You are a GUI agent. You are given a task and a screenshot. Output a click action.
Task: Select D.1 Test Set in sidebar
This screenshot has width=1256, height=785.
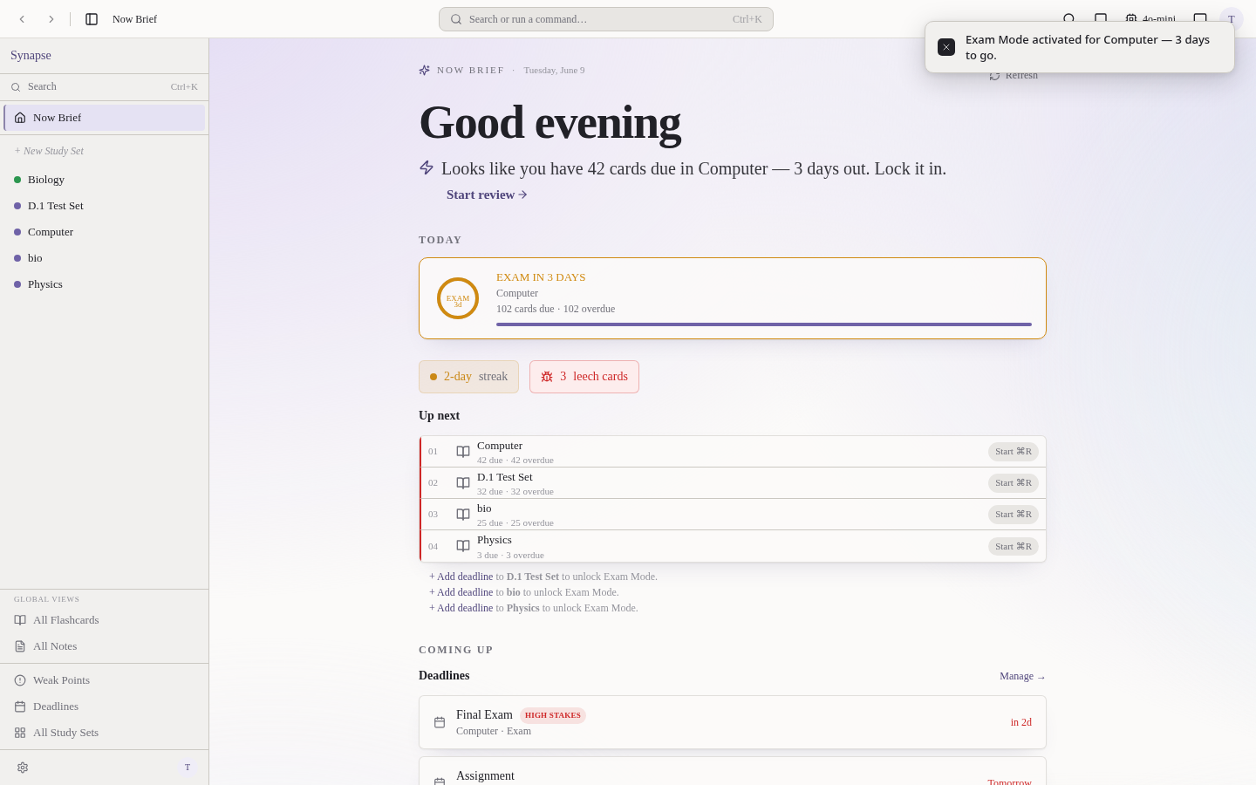105,206
